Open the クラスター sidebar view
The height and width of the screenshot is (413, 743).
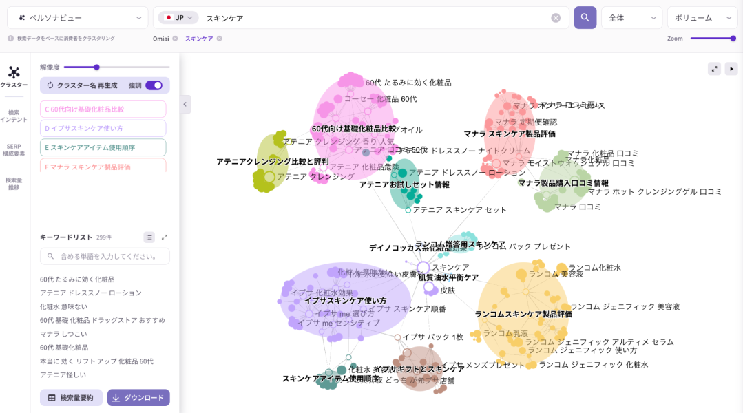pos(14,77)
